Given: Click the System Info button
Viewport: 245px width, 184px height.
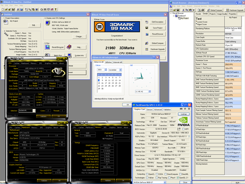Looking at the screenshot, I should click(x=79, y=55).
